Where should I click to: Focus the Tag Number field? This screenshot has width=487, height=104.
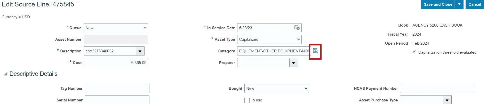pos(117,89)
